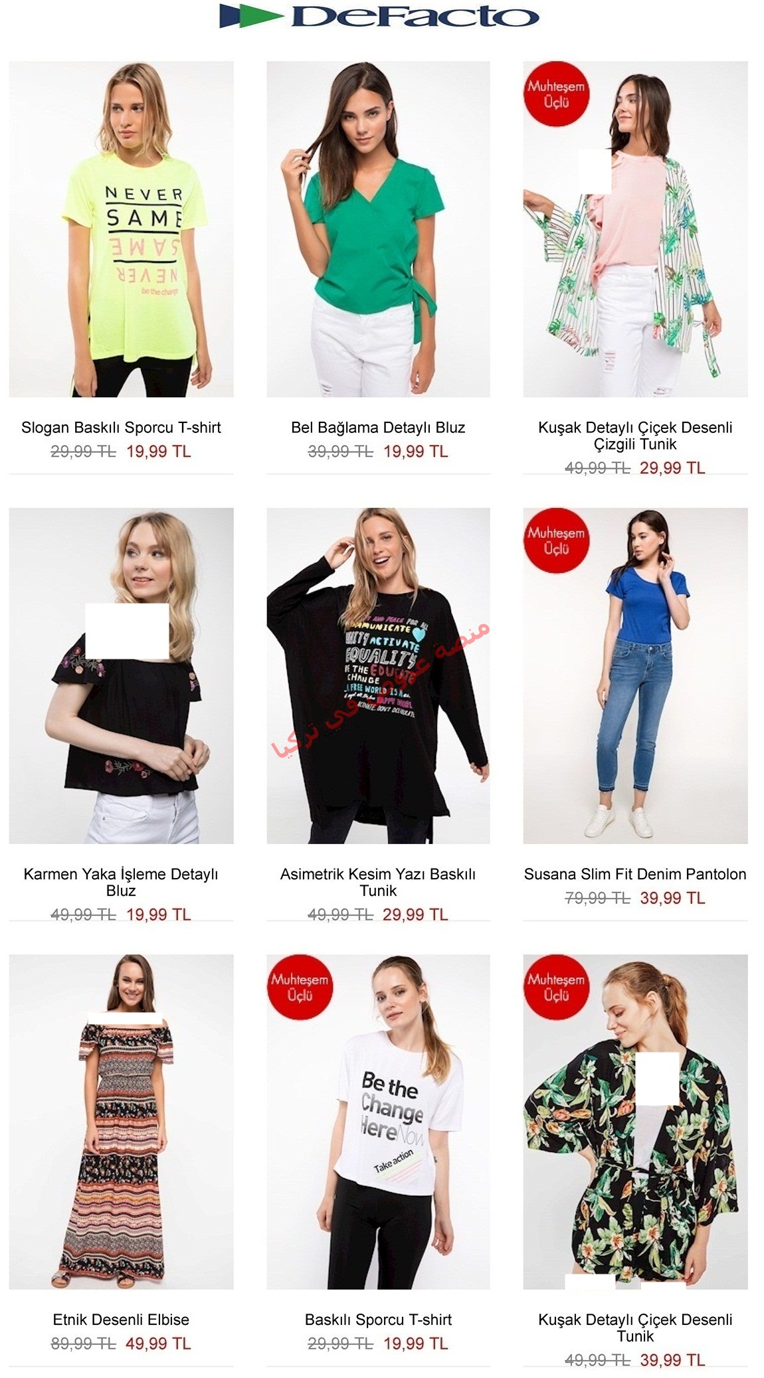This screenshot has width=764, height=1378.
Task: Open the Etnik Desenli Elbise link
Action: coord(121,1320)
